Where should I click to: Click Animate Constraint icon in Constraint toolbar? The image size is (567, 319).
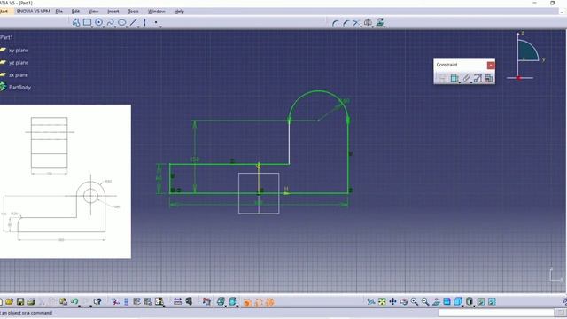(x=478, y=78)
